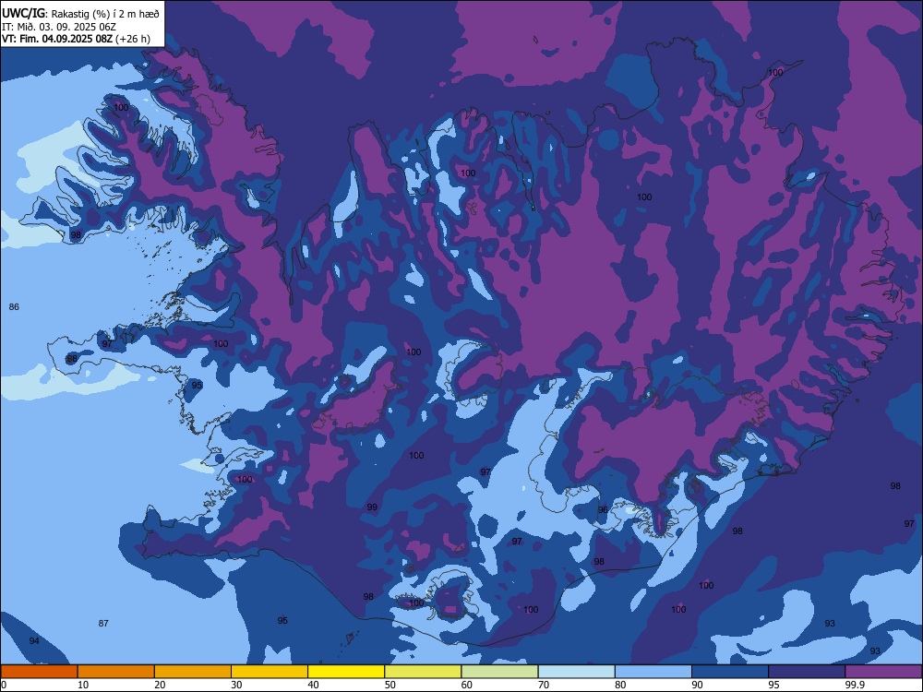Click the "70" tick label on the scale
Screen dimensions: 923x692
pos(544,685)
